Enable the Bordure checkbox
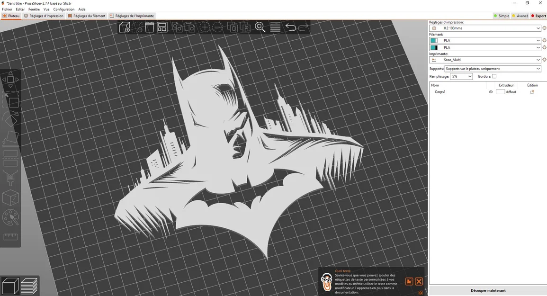This screenshot has width=547, height=296. click(494, 76)
